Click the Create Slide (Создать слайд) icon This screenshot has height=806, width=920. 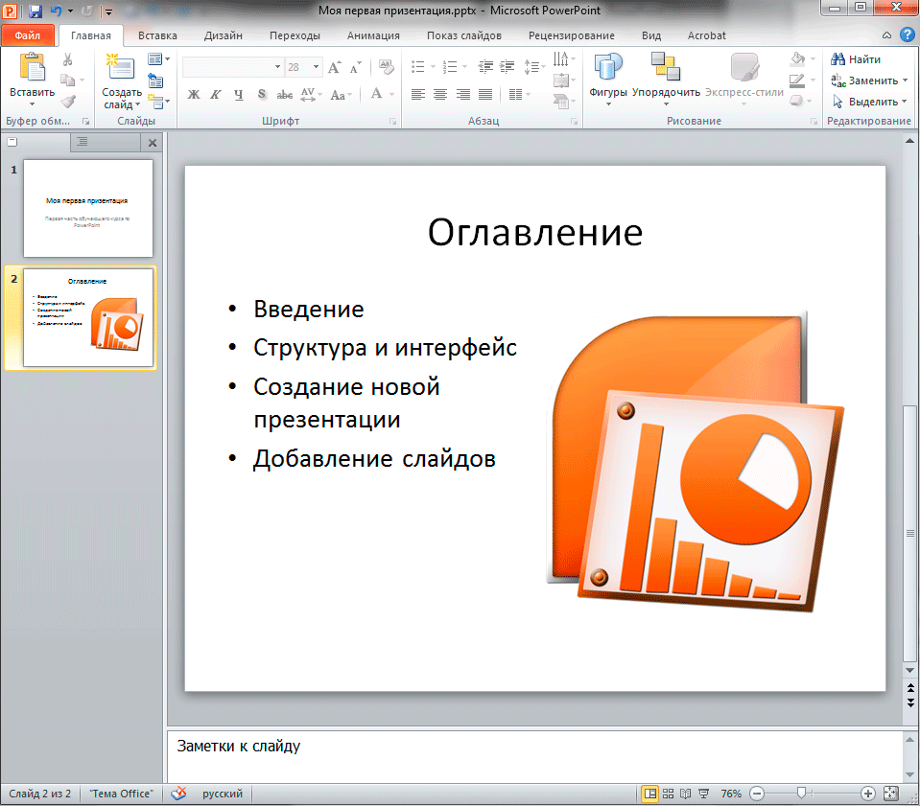point(121,67)
